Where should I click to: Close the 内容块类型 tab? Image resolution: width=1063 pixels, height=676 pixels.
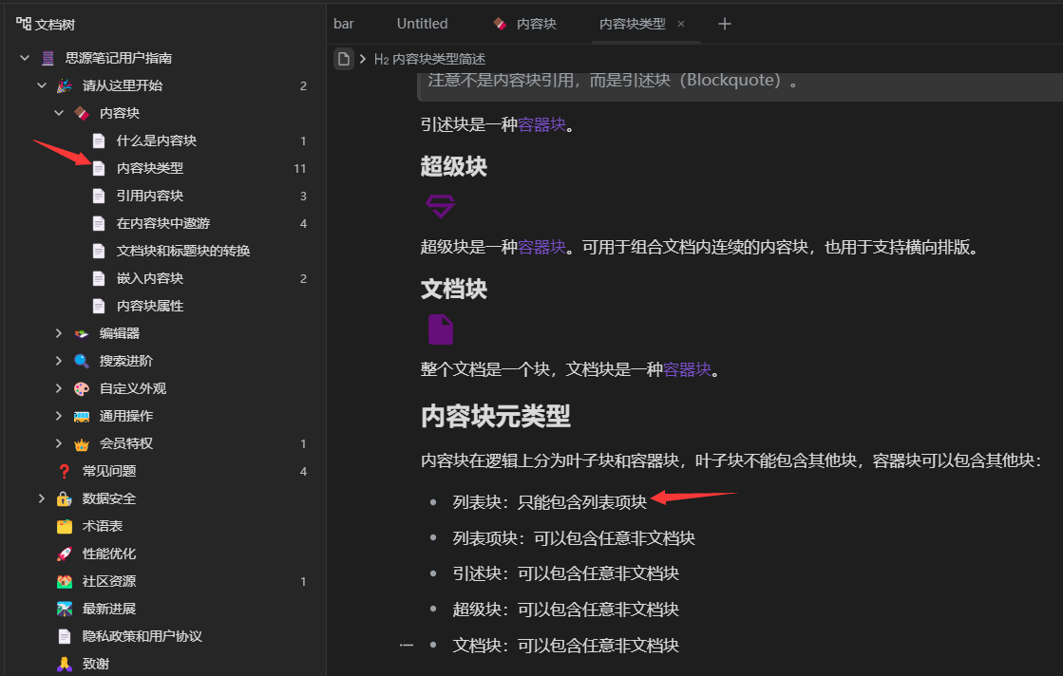pyautogui.click(x=681, y=24)
